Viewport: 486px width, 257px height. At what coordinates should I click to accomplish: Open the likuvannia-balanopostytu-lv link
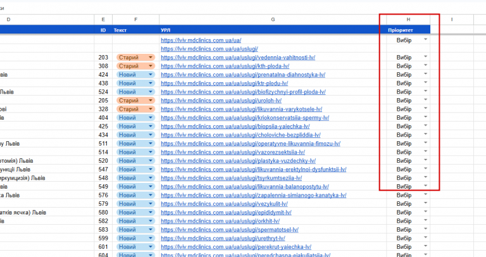tap(245, 187)
